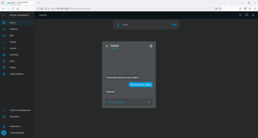Toggle the Prise1 switch off

[174, 25]
